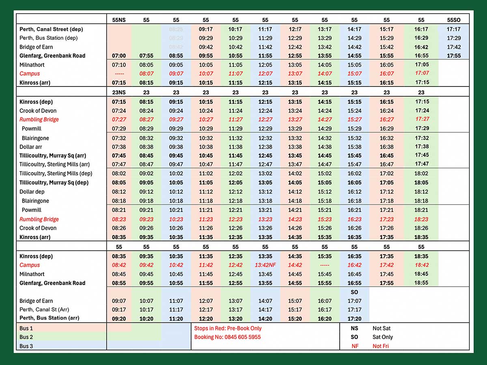Click the Perth, Bus Station (arr) row label

(x=49, y=318)
